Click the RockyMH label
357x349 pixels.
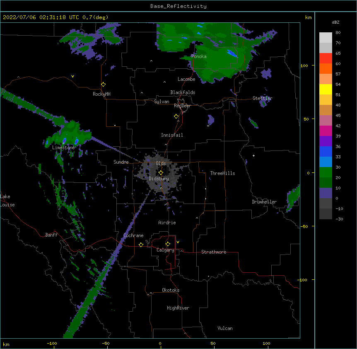101,94
